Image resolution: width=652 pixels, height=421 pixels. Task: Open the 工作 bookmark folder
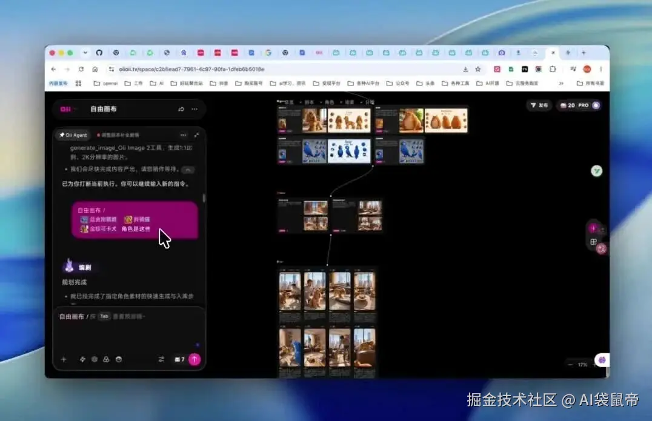pos(134,84)
